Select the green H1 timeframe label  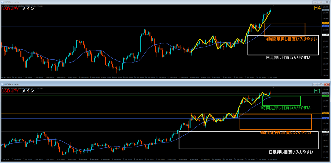coord(317,91)
